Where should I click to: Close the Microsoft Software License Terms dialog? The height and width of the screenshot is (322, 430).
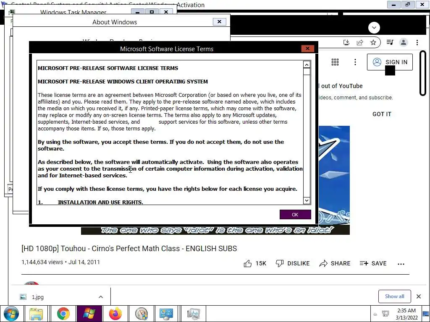tap(307, 49)
